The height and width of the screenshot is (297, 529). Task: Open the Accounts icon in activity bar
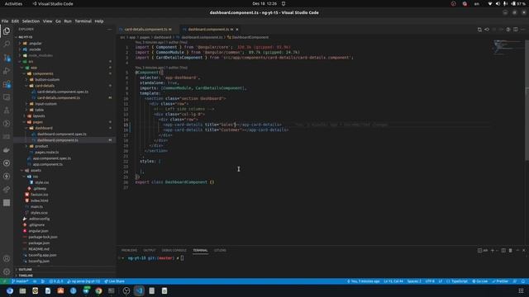click(x=7, y=258)
